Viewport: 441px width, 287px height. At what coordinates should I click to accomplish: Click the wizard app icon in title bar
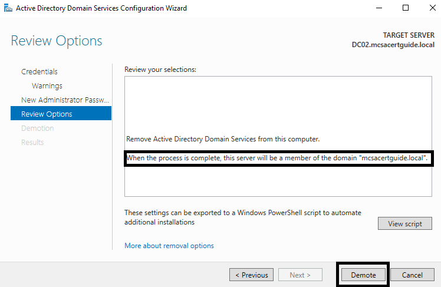6,8
